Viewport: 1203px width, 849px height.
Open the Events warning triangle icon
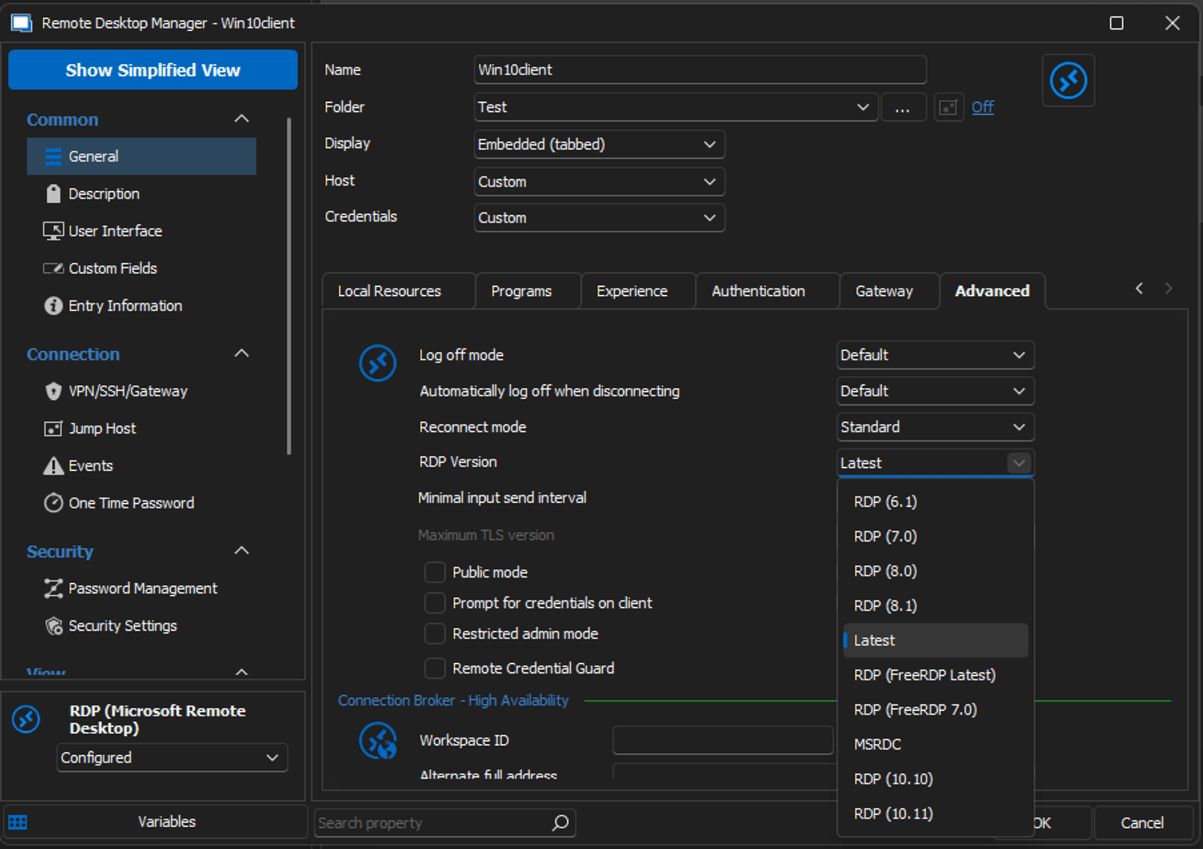[x=54, y=465]
